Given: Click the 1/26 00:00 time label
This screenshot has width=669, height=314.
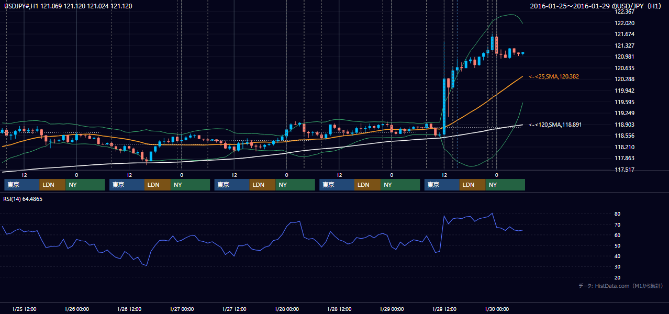Looking at the screenshot, I should [76, 309].
